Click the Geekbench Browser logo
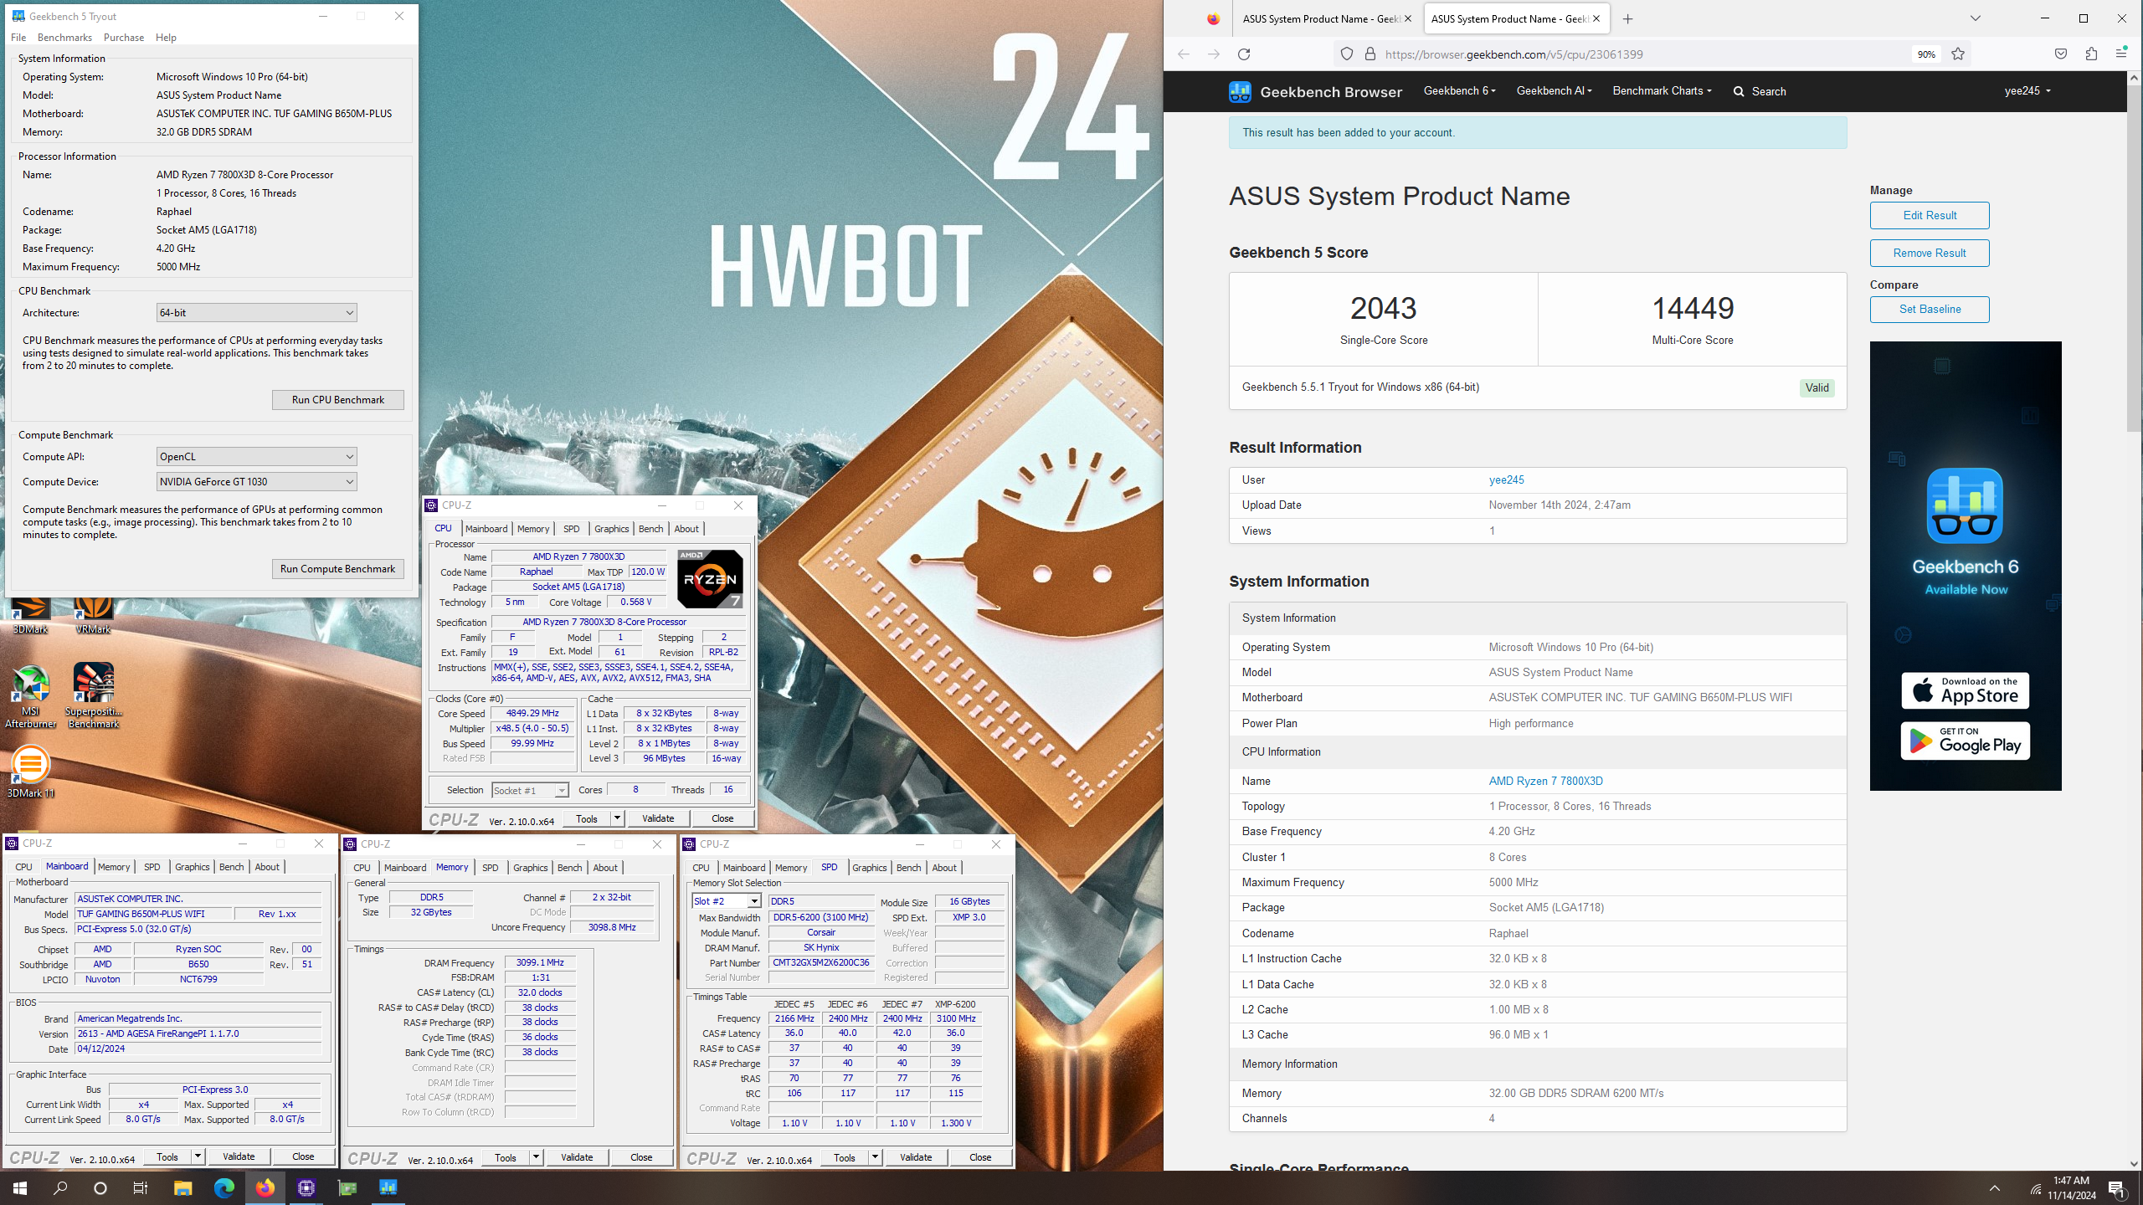The image size is (2143, 1205). point(1315,91)
